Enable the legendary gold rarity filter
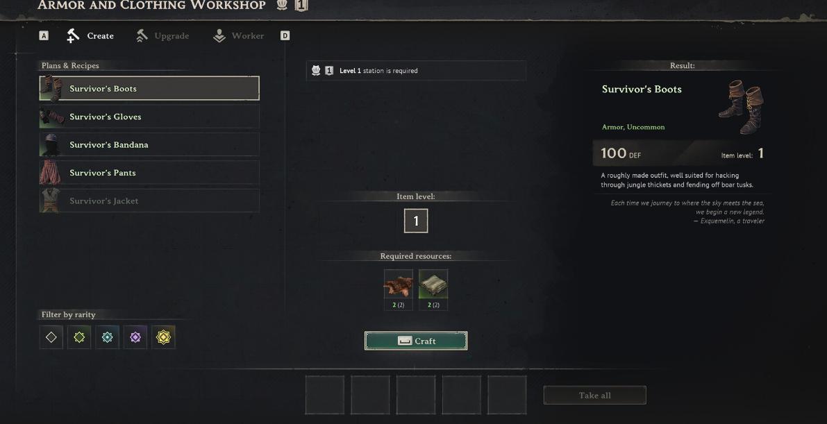Image resolution: width=827 pixels, height=424 pixels. click(x=163, y=337)
